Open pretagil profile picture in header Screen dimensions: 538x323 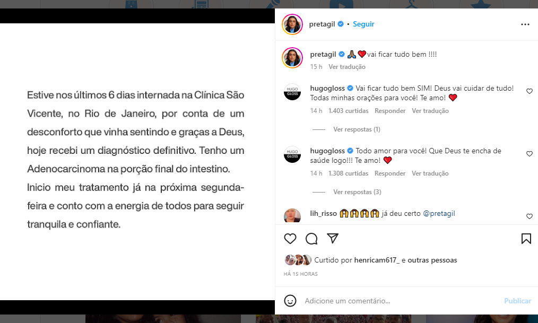tap(292, 24)
